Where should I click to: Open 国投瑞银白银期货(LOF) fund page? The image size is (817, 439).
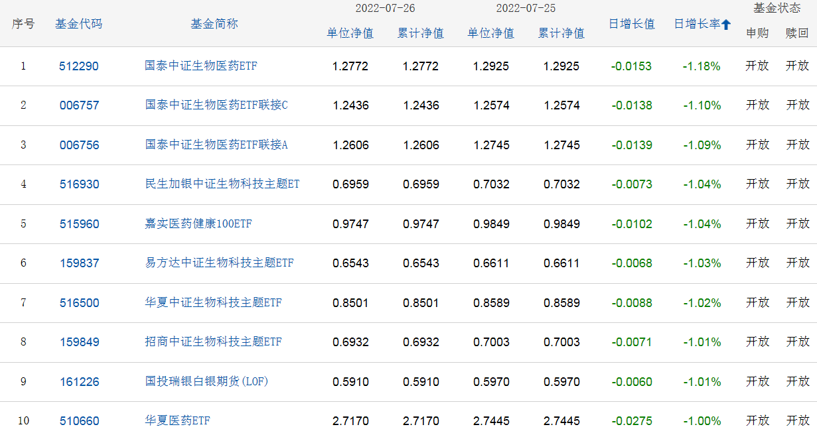pos(206,381)
